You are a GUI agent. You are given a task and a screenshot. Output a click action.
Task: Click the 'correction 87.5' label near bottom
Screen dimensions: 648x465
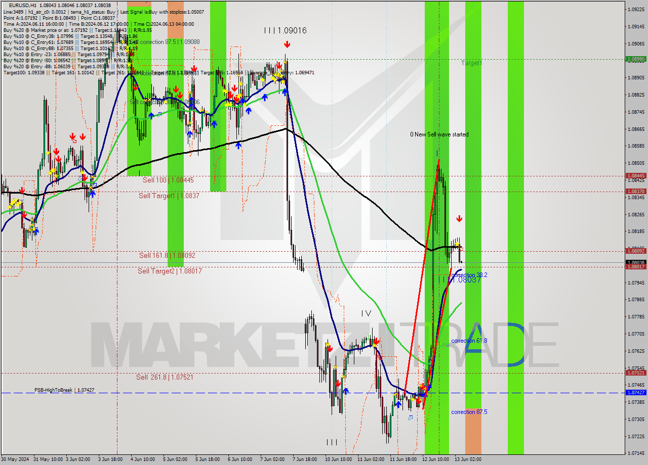(469, 412)
